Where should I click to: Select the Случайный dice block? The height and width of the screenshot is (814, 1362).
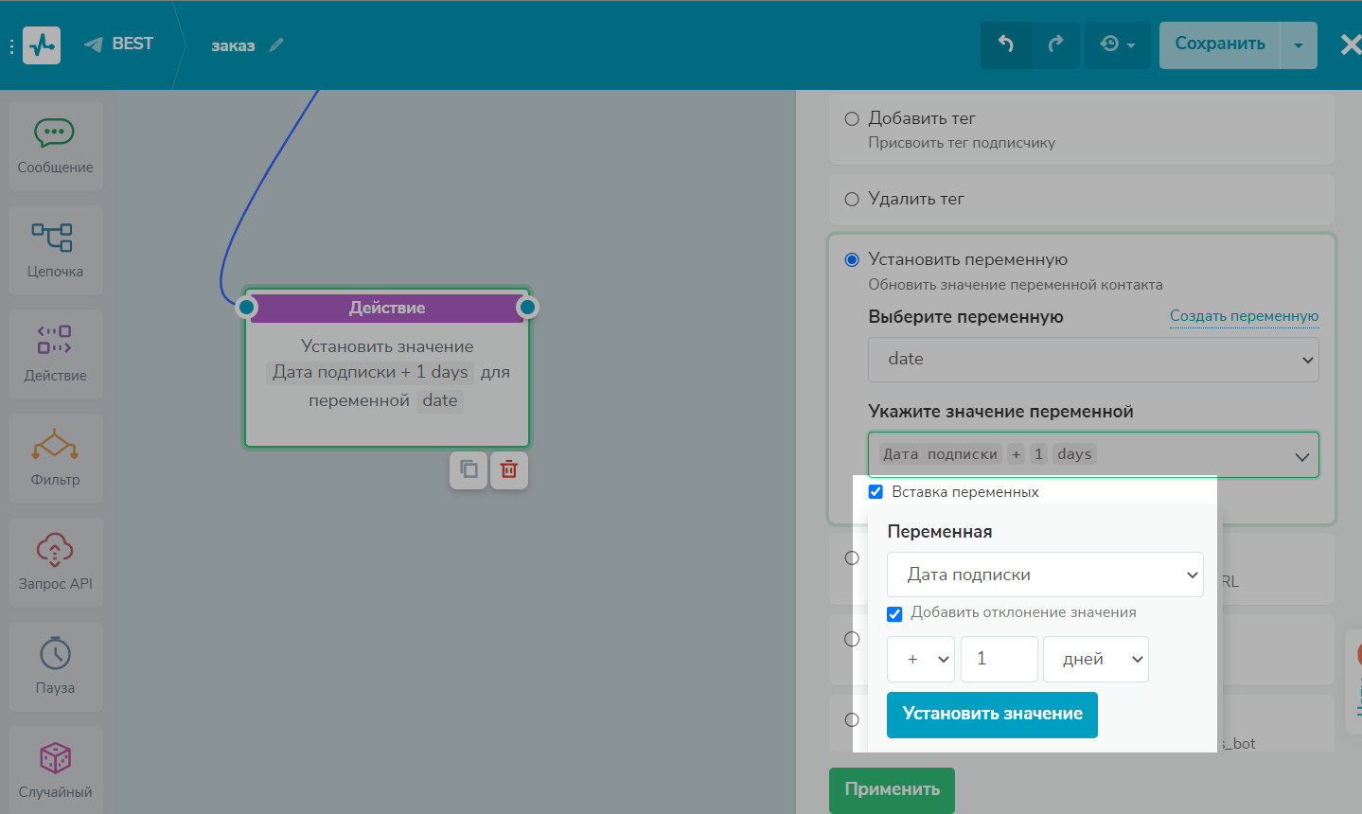(x=55, y=770)
